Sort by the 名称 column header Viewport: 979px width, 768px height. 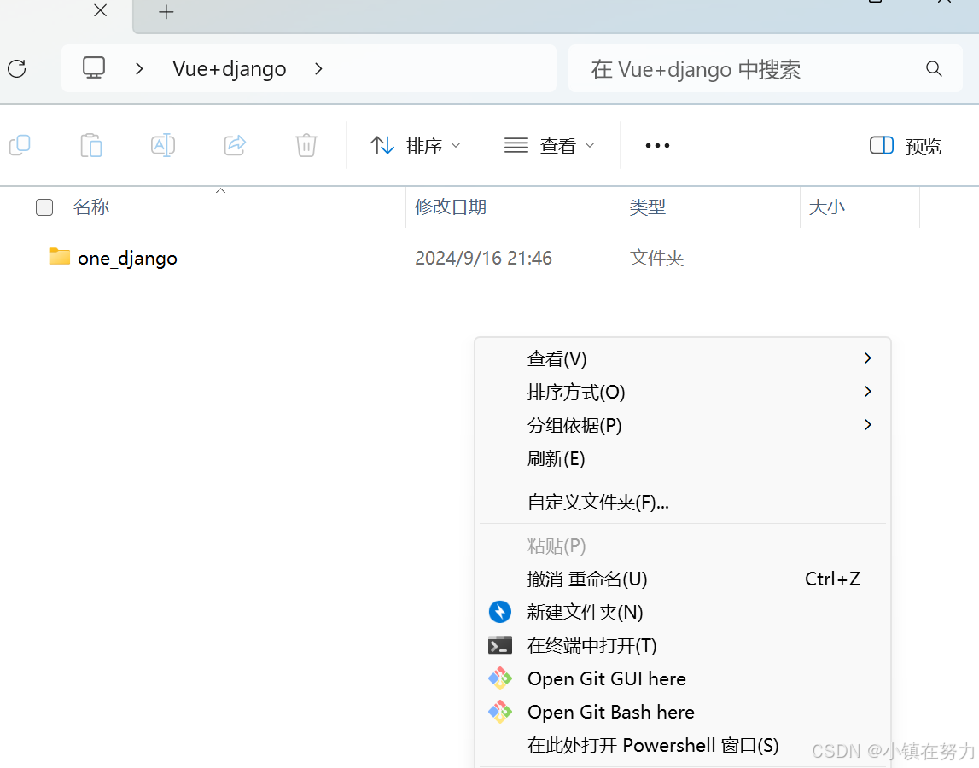pos(91,207)
